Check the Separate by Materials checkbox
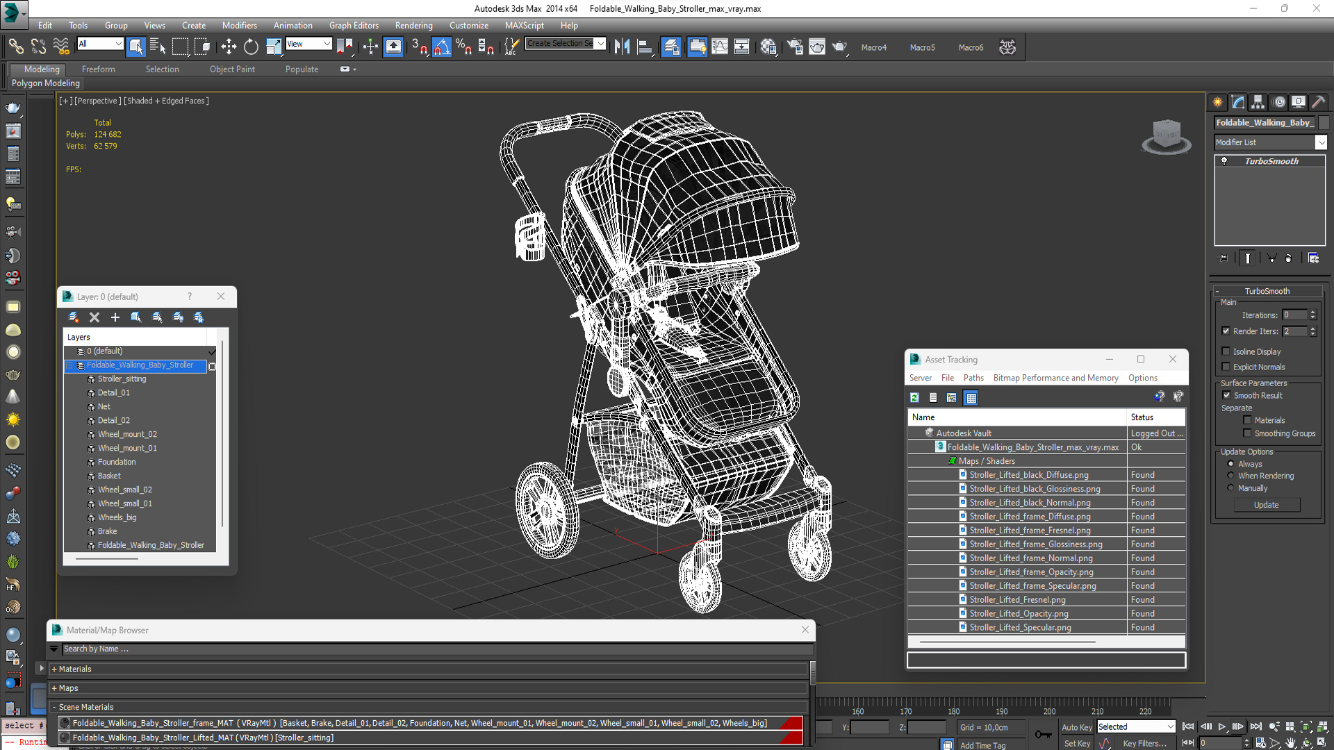 click(1247, 420)
